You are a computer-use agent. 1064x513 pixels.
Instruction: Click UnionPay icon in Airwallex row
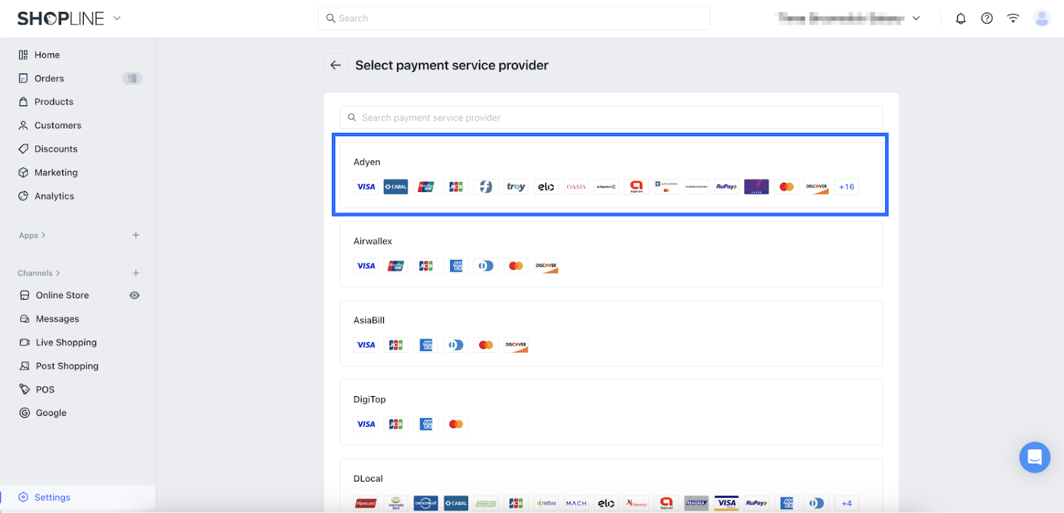(396, 266)
